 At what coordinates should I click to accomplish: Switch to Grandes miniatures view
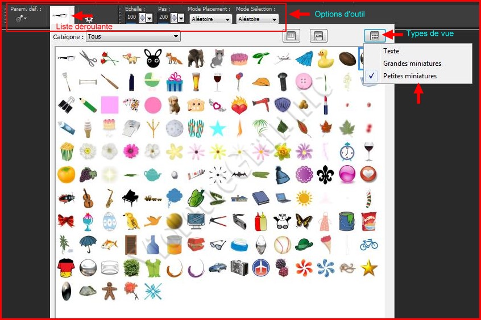tap(412, 64)
